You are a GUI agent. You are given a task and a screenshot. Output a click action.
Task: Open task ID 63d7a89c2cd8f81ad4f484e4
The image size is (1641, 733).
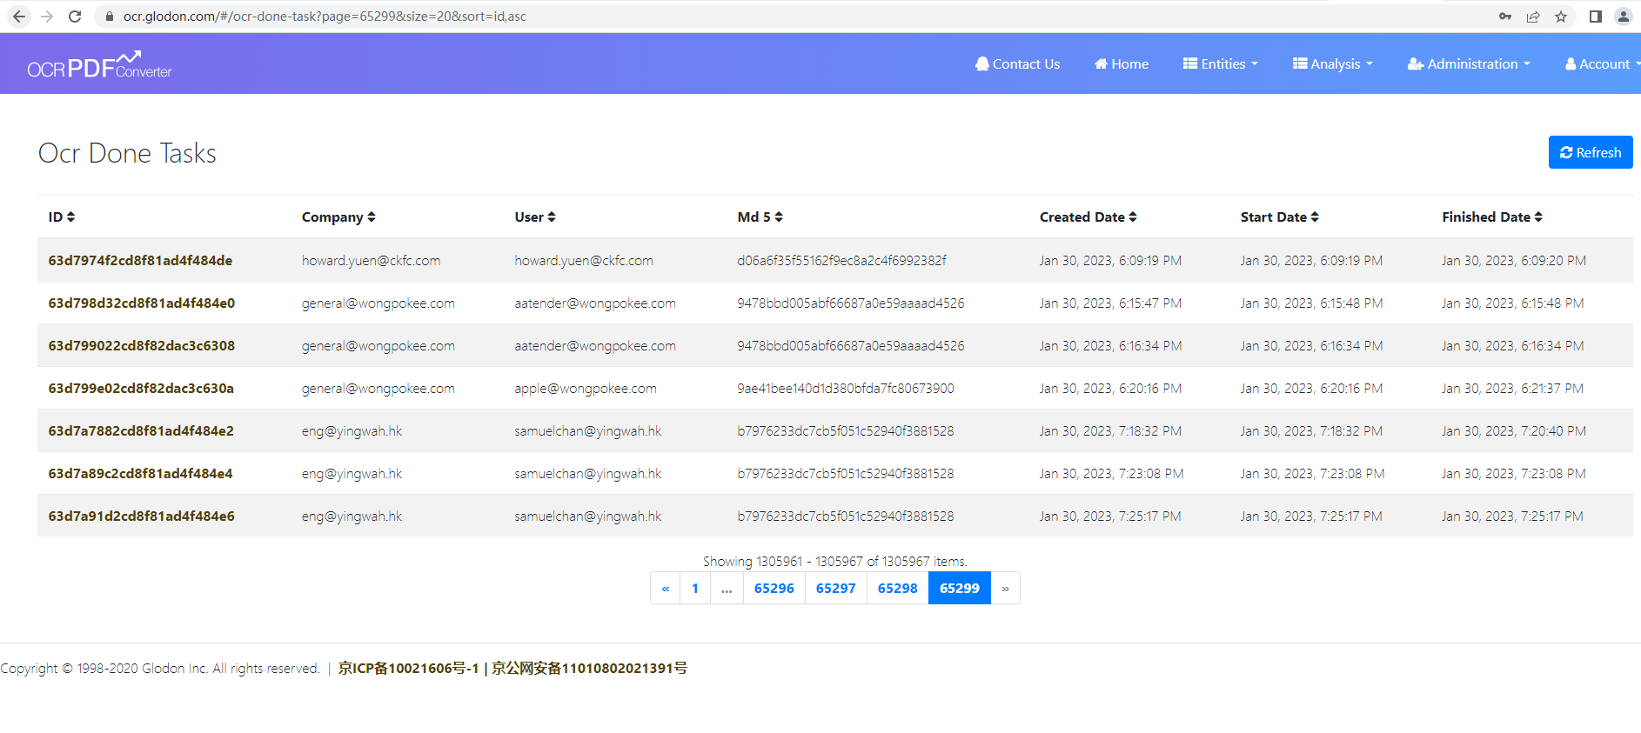pyautogui.click(x=140, y=473)
